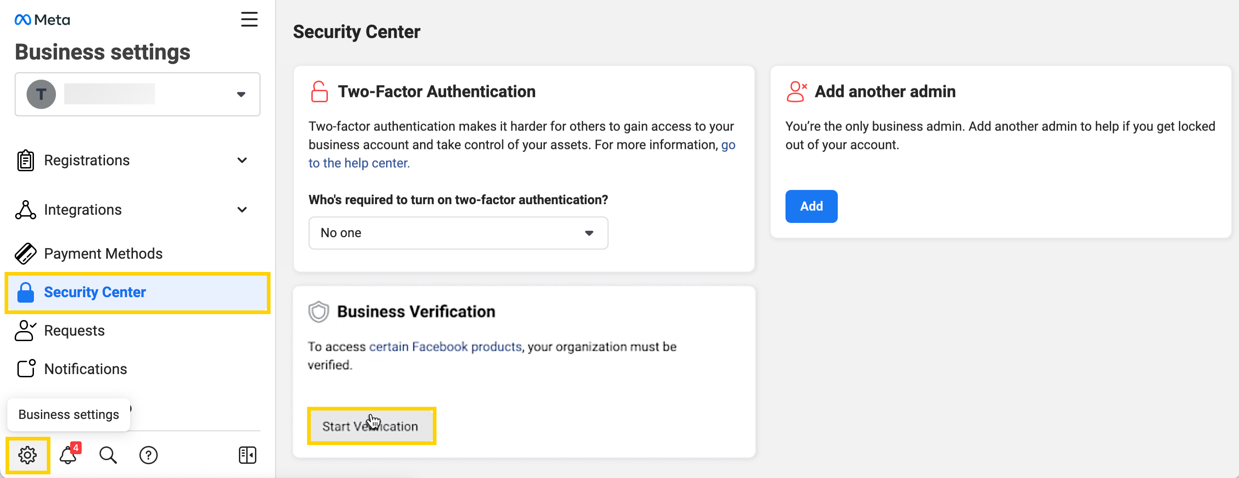Open the notifications bell icon
This screenshot has height=478, width=1239.
(x=68, y=455)
